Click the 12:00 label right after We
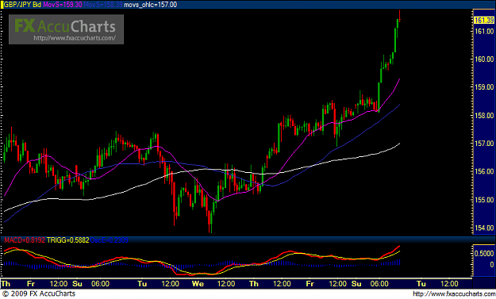Screen dimensions: 496x299 226,283
